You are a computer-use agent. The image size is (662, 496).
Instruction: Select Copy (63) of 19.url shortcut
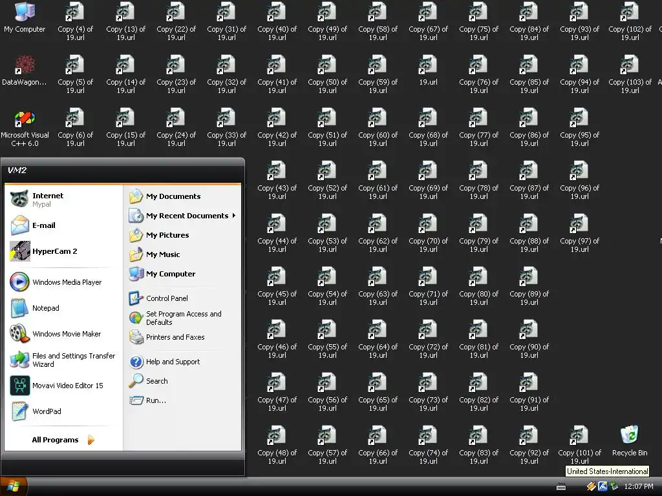378,286
